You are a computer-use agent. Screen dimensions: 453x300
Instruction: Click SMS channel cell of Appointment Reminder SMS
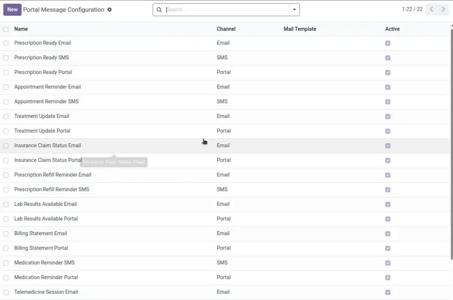[222, 101]
